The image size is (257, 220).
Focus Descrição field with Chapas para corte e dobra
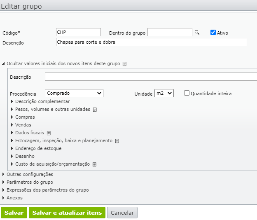pyautogui.click(x=152, y=42)
